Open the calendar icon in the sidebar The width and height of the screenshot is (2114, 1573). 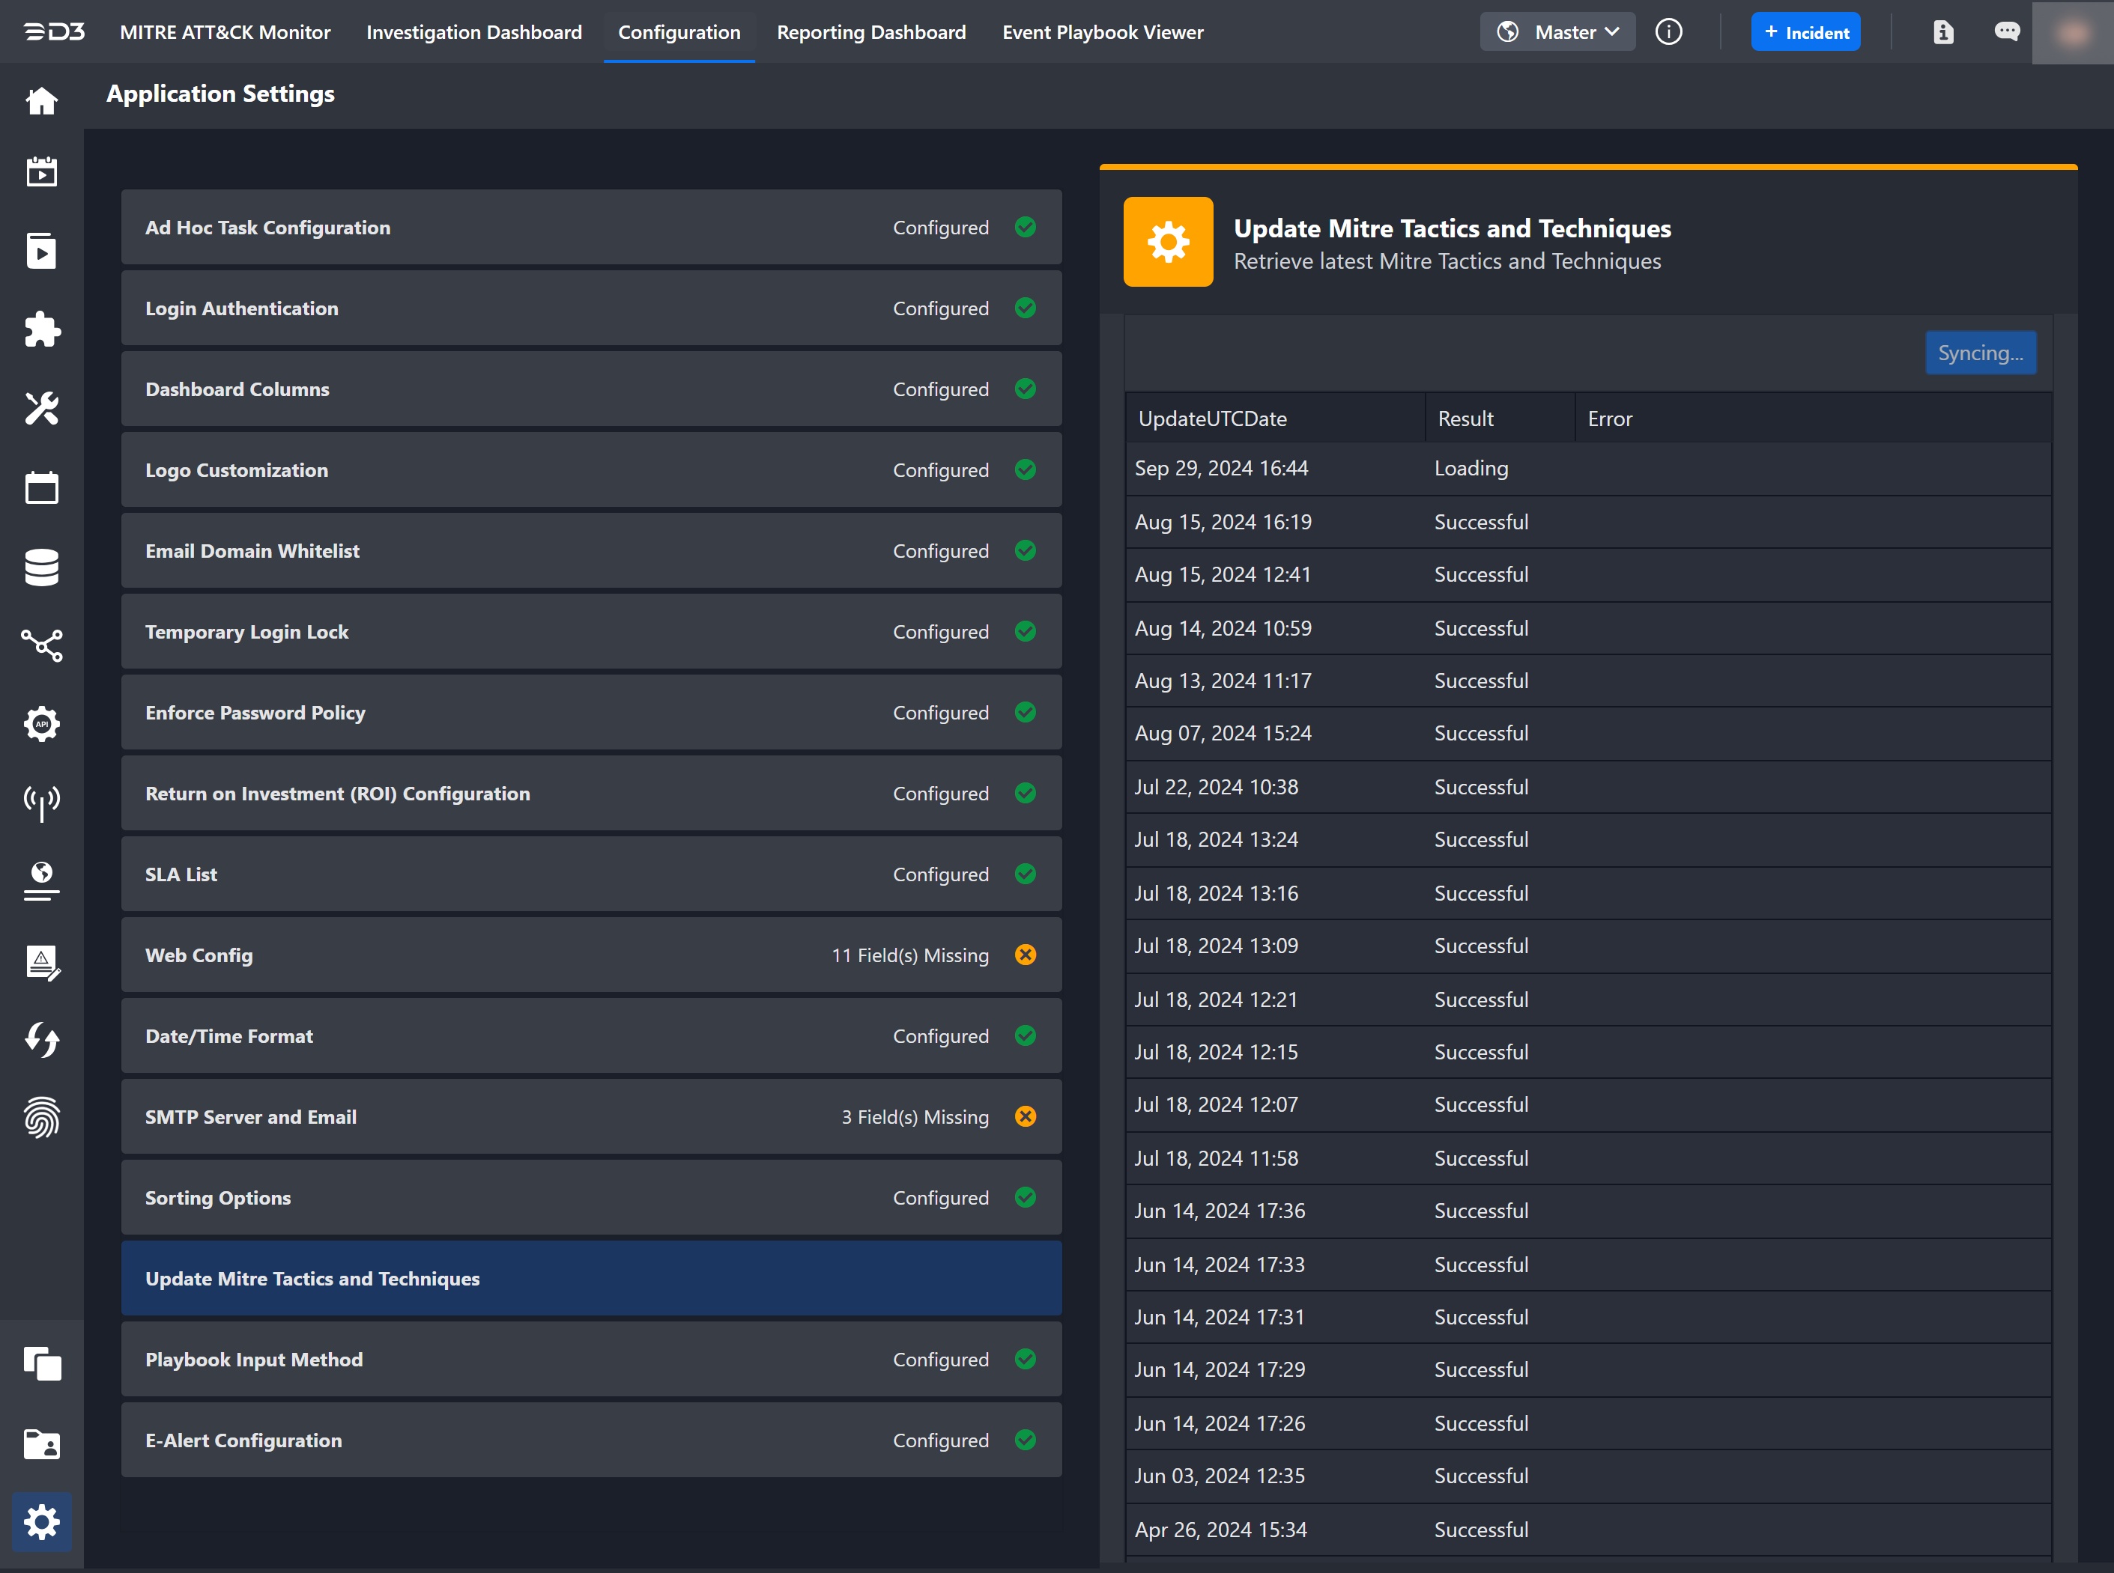click(41, 487)
